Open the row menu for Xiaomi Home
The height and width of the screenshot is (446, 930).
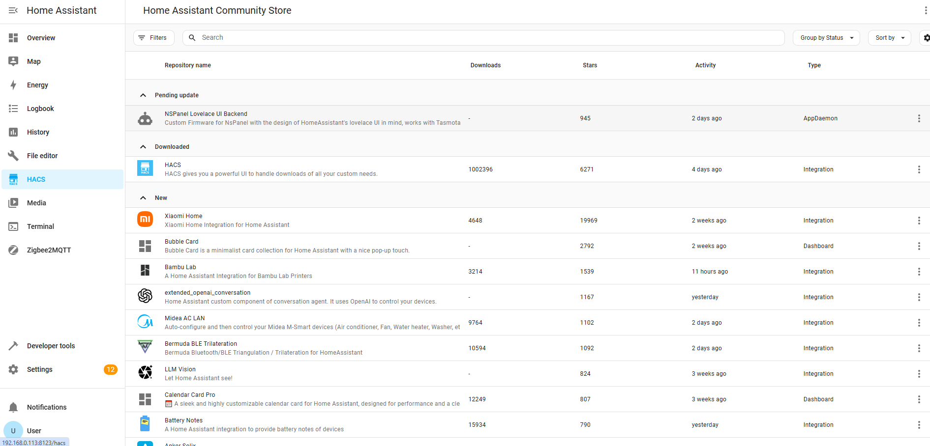pyautogui.click(x=919, y=221)
